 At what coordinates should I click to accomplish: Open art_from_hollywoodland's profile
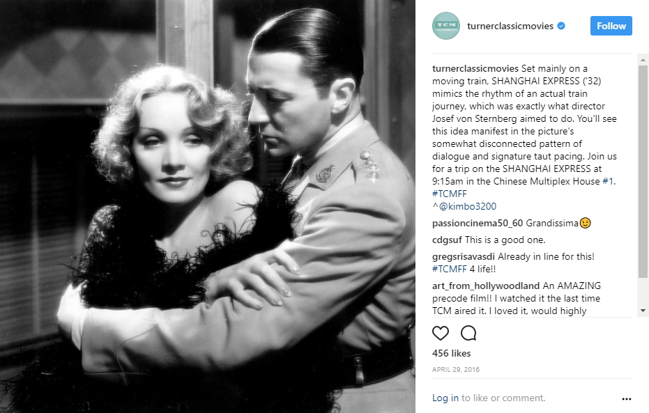click(486, 286)
